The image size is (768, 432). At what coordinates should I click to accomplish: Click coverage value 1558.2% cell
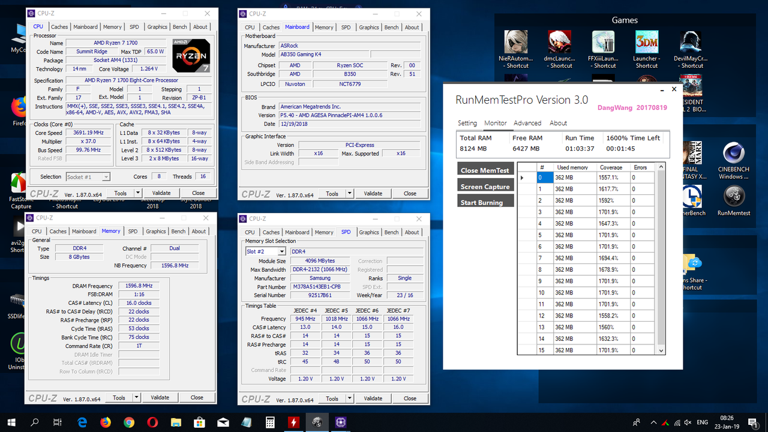click(x=613, y=316)
